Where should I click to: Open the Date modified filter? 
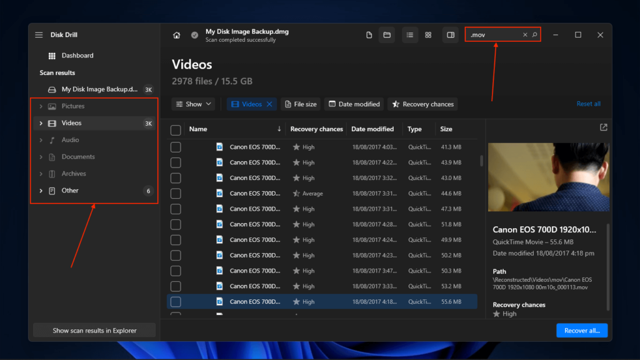354,104
